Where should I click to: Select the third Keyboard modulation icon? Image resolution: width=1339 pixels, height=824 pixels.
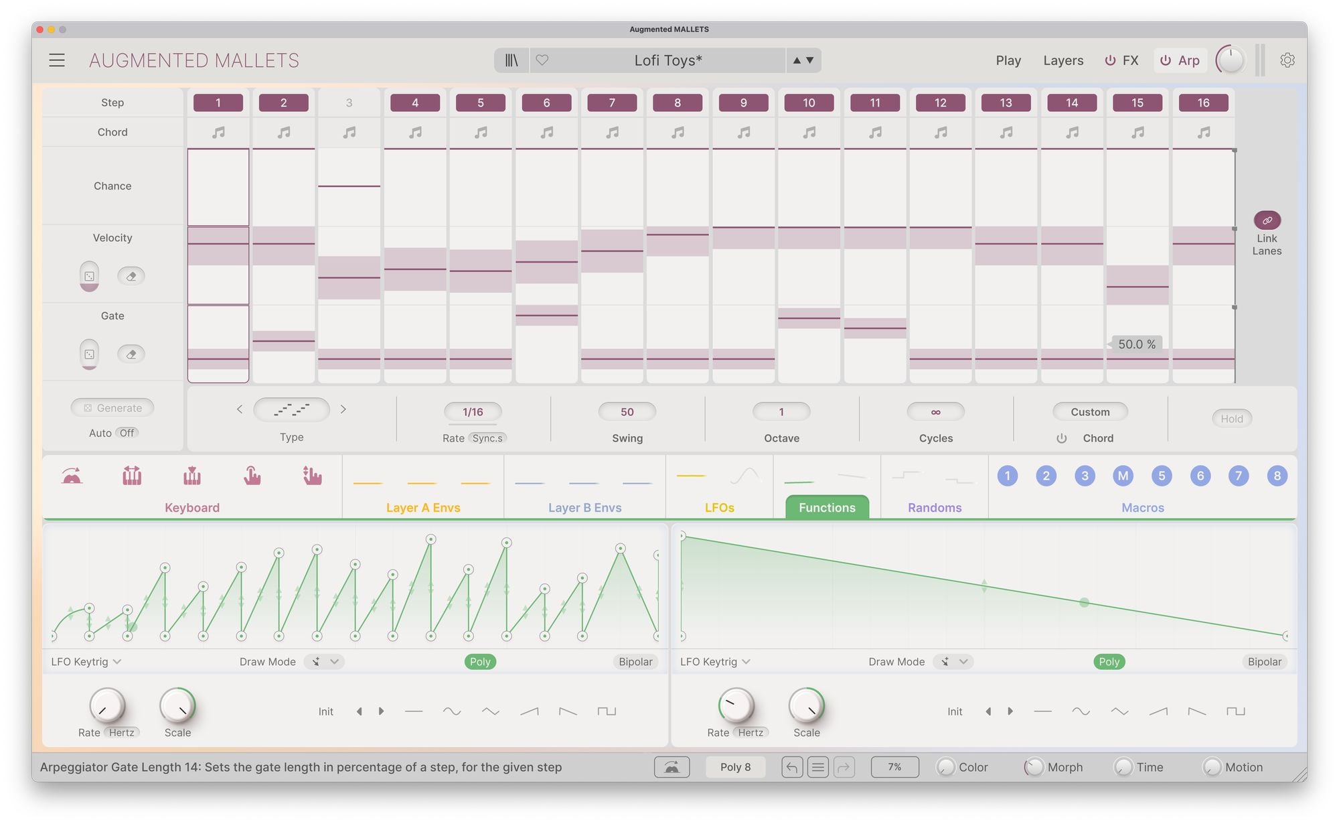click(192, 476)
